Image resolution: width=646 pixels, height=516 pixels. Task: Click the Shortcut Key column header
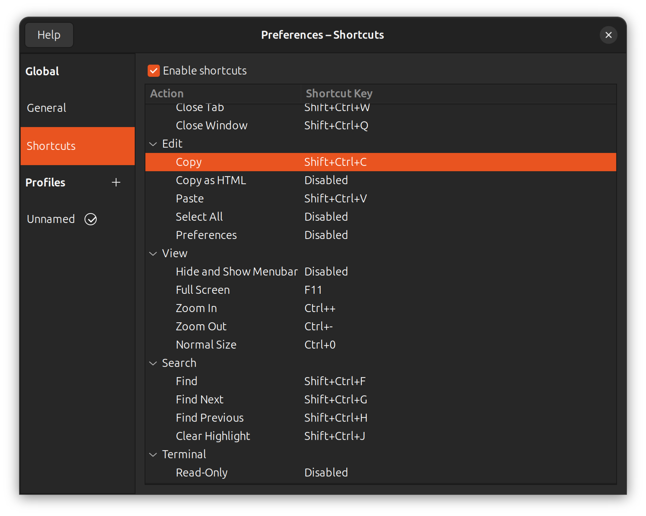(458, 94)
